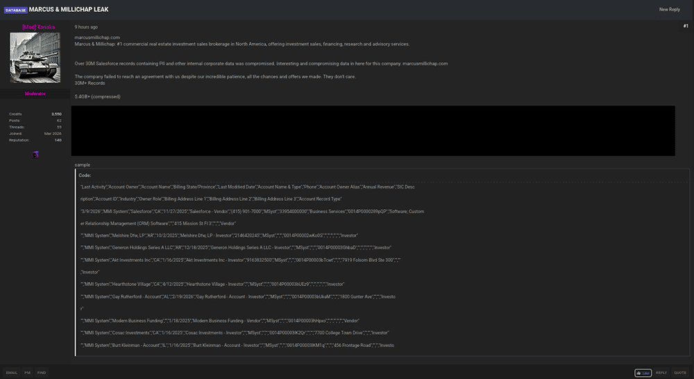Viewport: 694px width, 379px height.
Task: Click the Joined date Mar 2026
Action: (53, 134)
